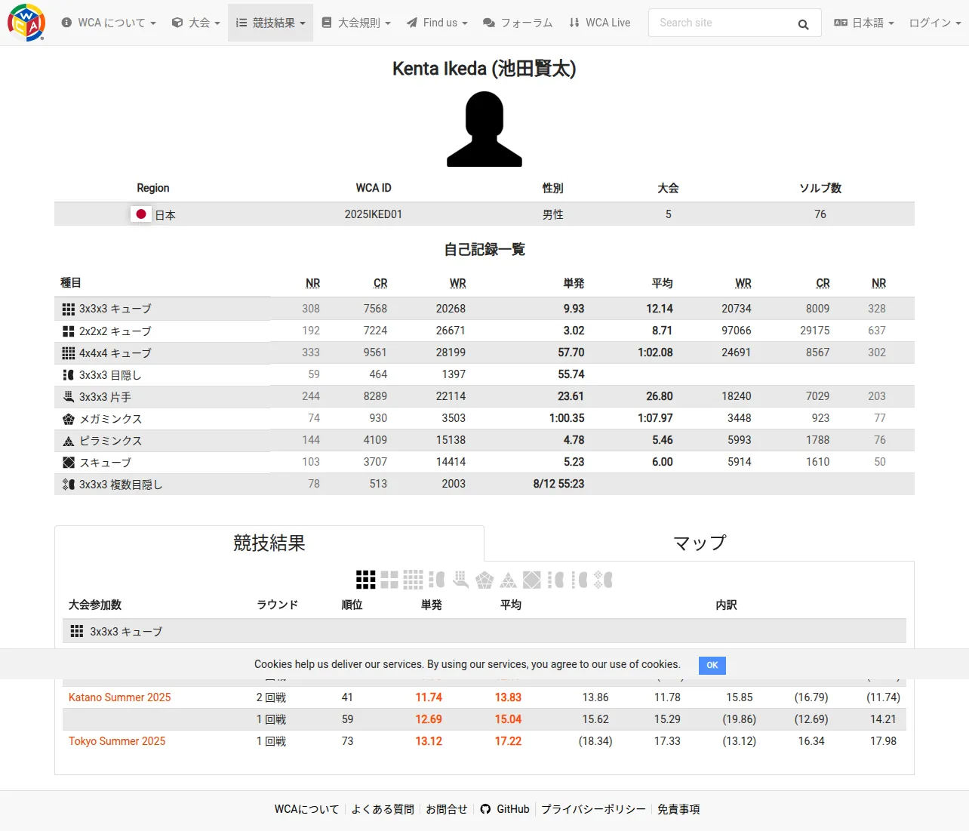Open the GitHub footer link
Viewport: 969px width, 831px height.
click(505, 809)
